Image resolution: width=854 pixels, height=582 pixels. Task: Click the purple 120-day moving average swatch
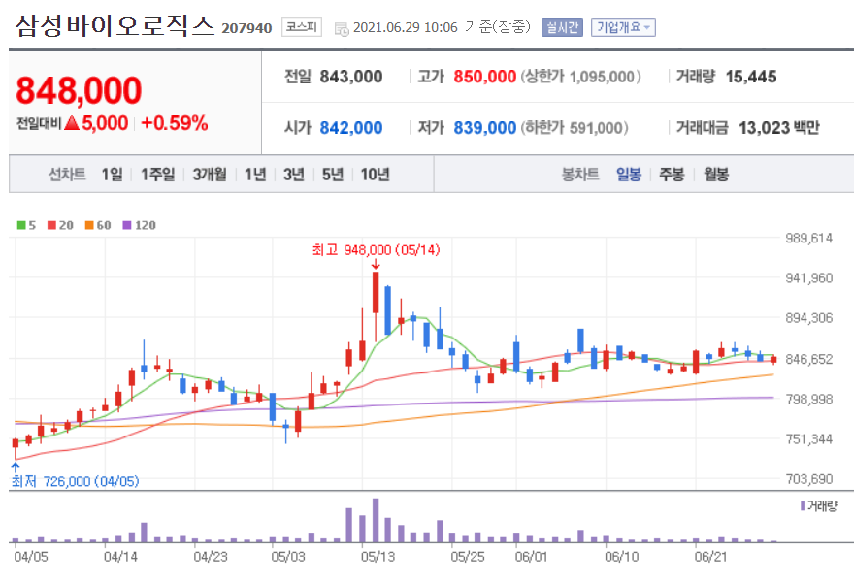tap(127, 225)
